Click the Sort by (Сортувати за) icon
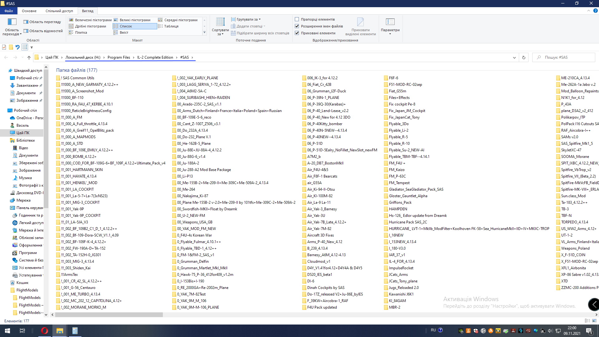This screenshot has width=599, height=337. click(x=220, y=22)
